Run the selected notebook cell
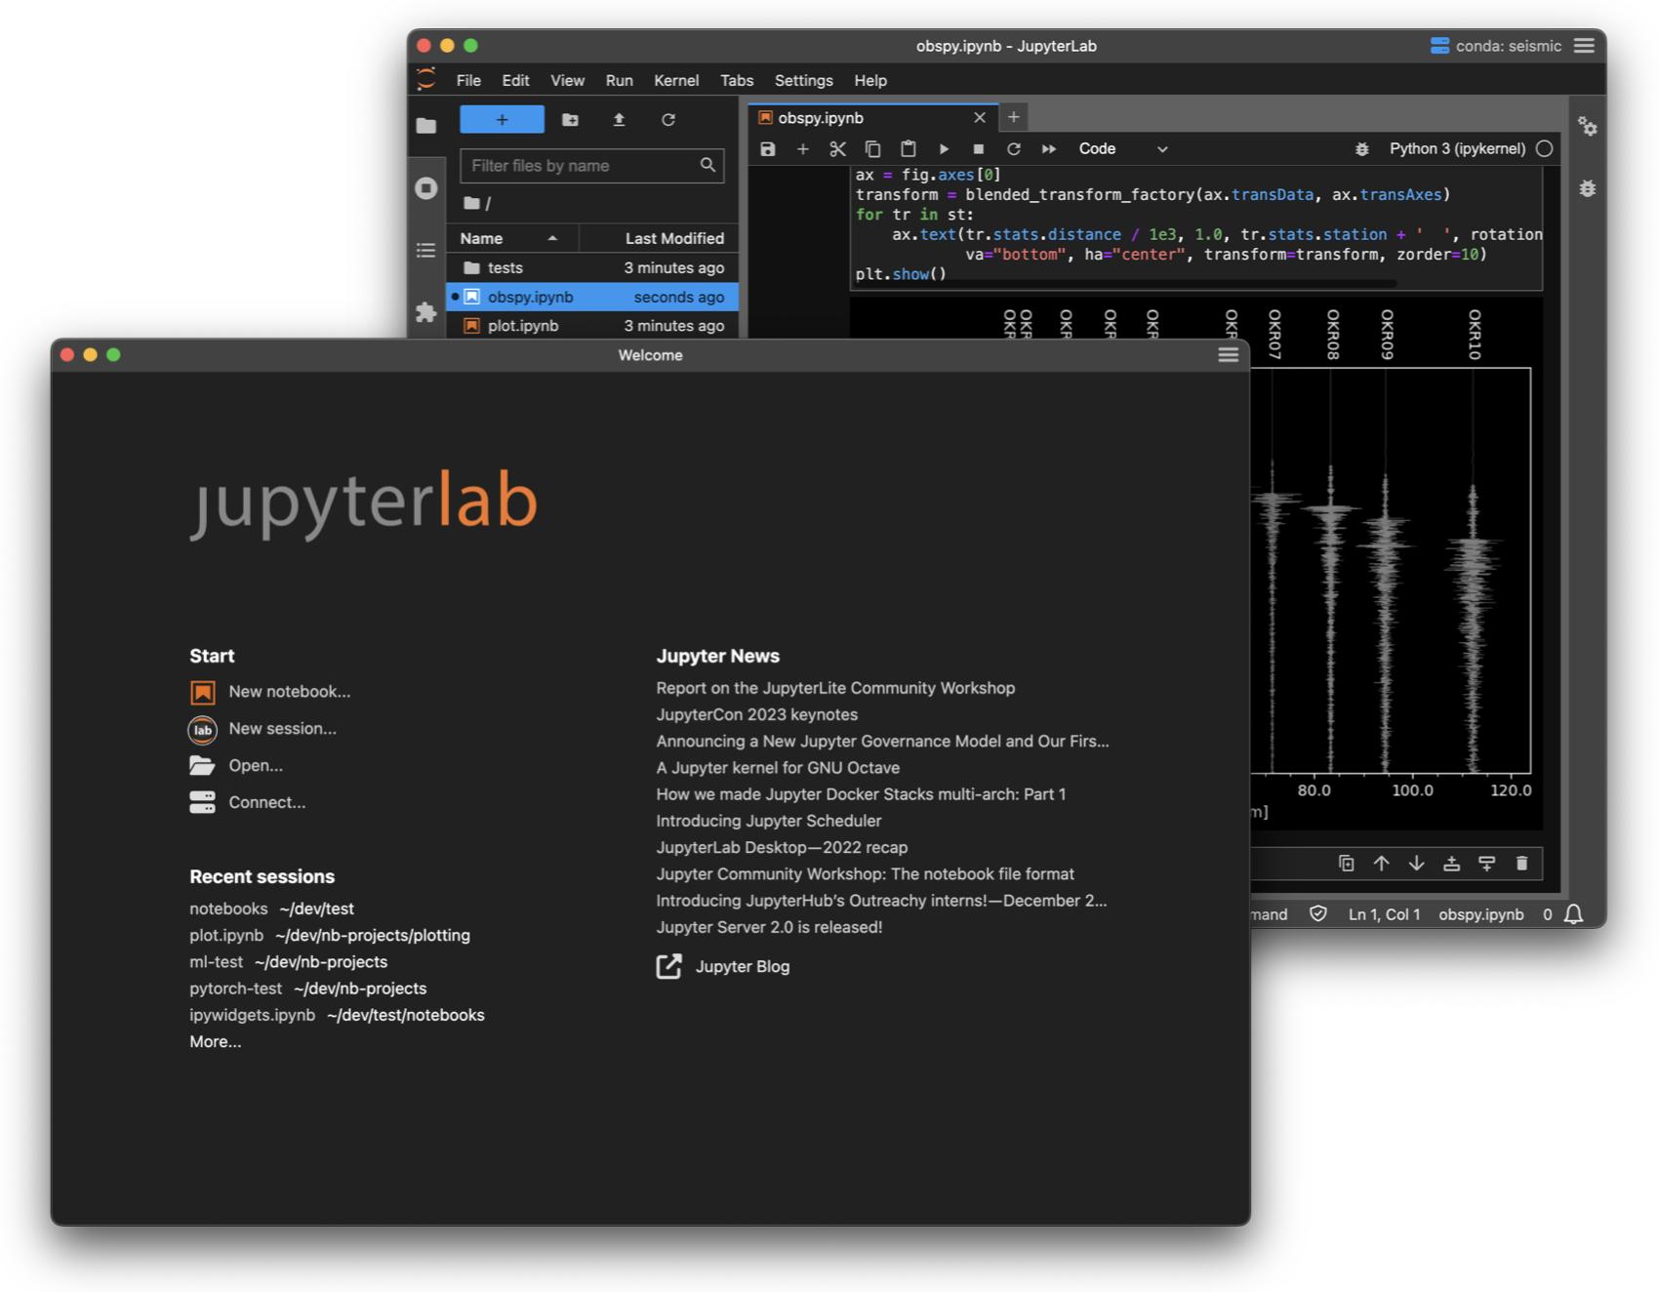This screenshot has width=1659, height=1292. (943, 148)
